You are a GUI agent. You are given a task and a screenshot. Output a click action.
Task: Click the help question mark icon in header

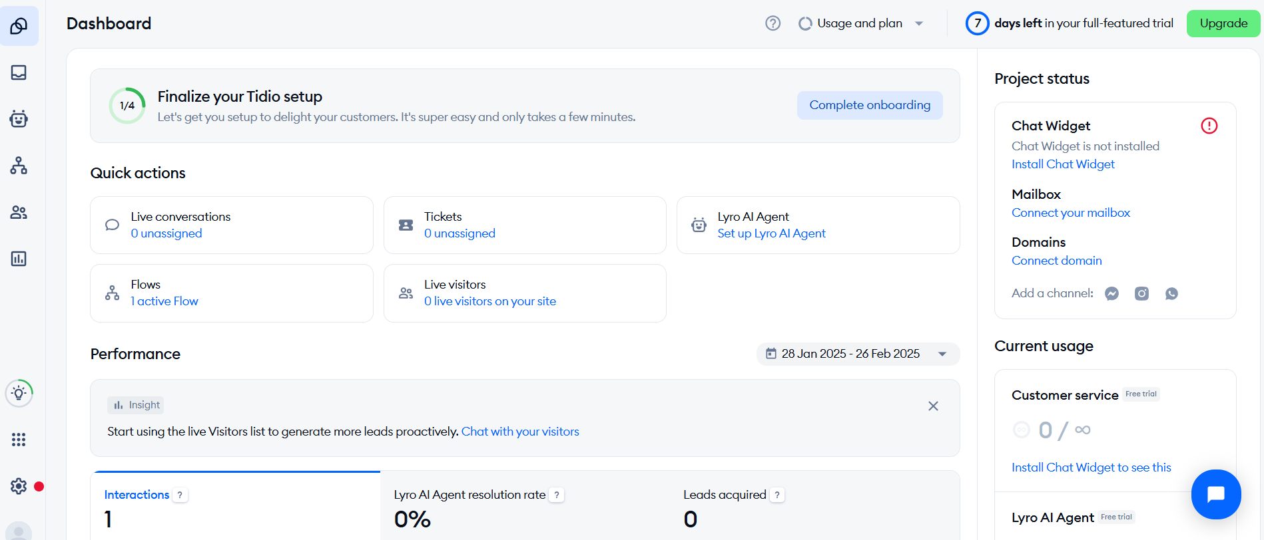pyautogui.click(x=773, y=23)
